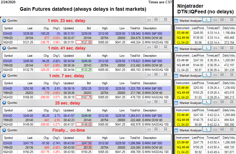Click the L link button in the 8:39:26 Market Analyzer
This screenshot has height=154, width=236.
coord(207,74)
